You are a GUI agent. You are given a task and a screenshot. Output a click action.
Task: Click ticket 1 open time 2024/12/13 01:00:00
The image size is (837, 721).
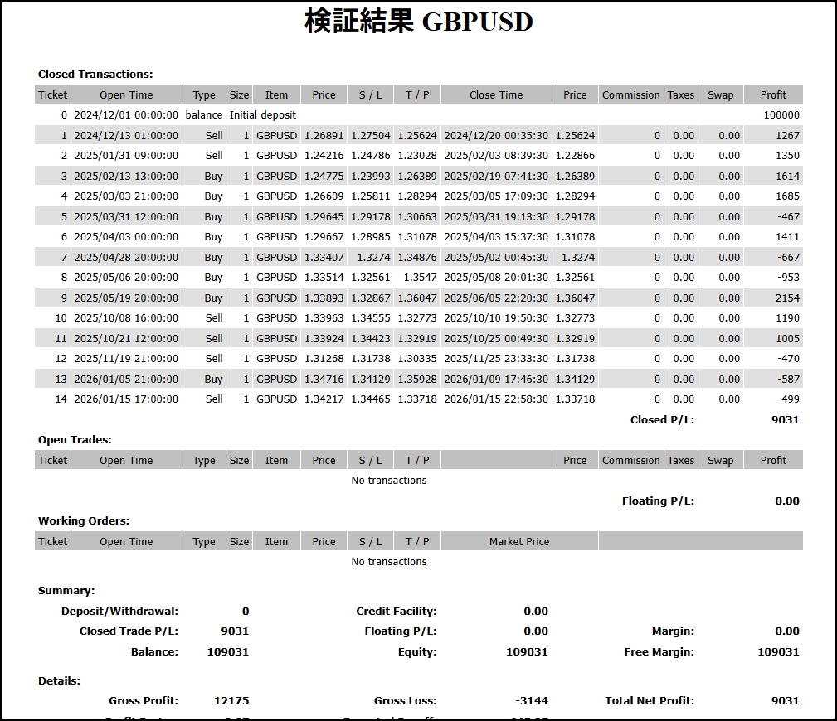coord(126,135)
